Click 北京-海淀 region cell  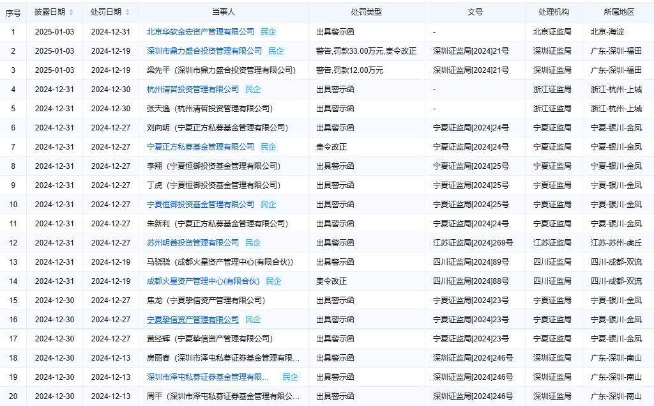click(x=618, y=32)
